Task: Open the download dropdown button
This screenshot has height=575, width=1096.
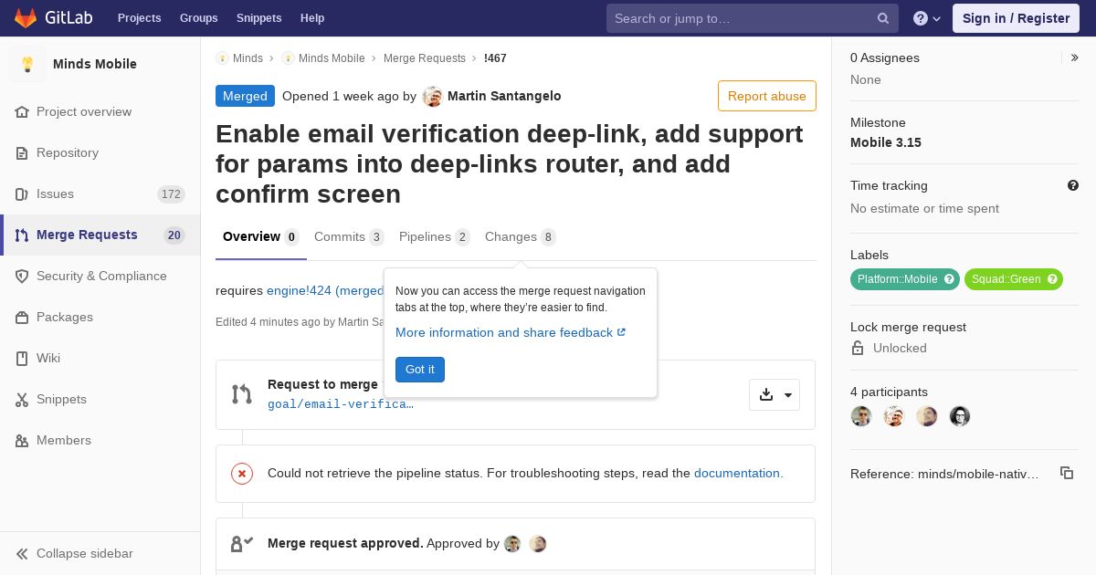Action: click(x=775, y=394)
